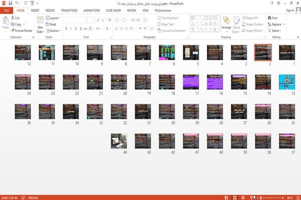The image size is (301, 200).
Task: Switch to Slide Sorter view icon
Action: point(235,197)
